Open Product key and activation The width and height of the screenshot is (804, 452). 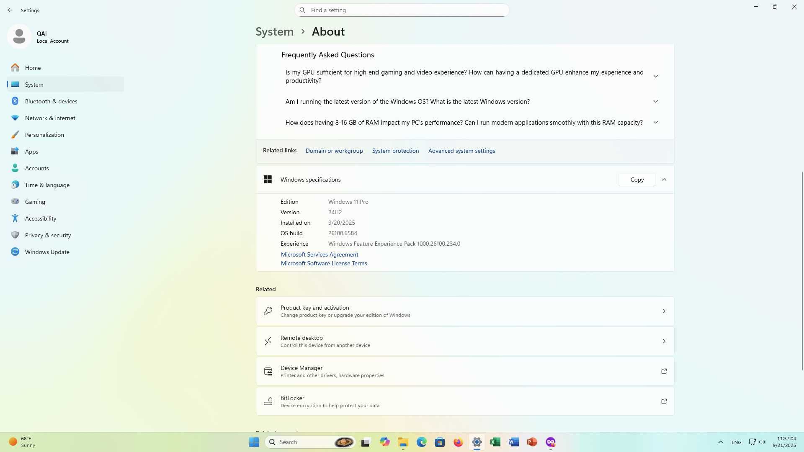pos(465,311)
